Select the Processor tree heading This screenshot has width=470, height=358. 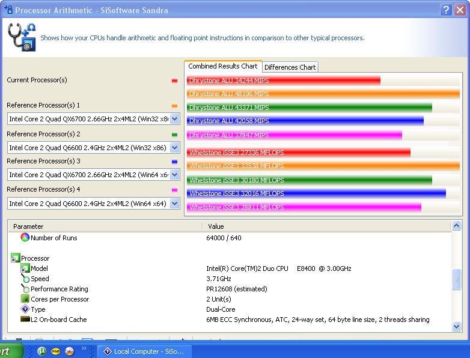pos(35,258)
